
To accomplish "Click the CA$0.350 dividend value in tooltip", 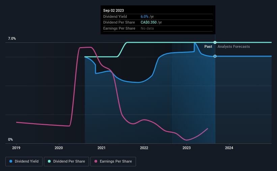I will click(x=148, y=23).
